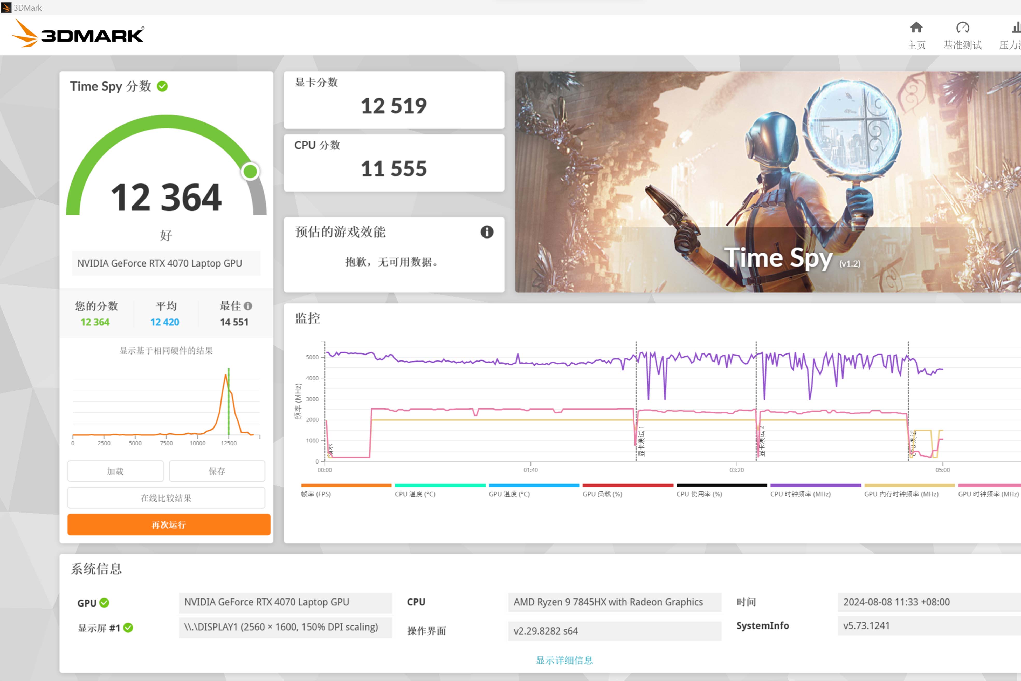Click the Time Spy banner image
The width and height of the screenshot is (1021, 681).
768,182
